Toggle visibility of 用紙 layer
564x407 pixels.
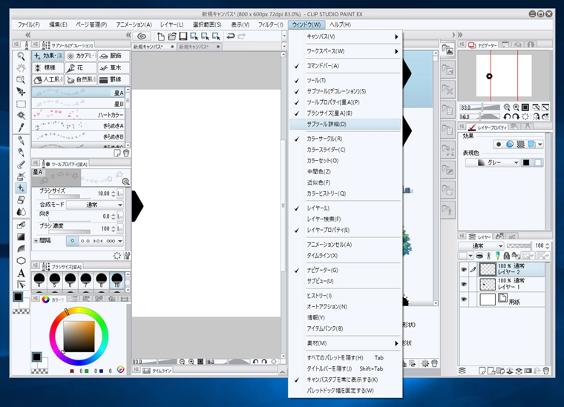click(464, 299)
